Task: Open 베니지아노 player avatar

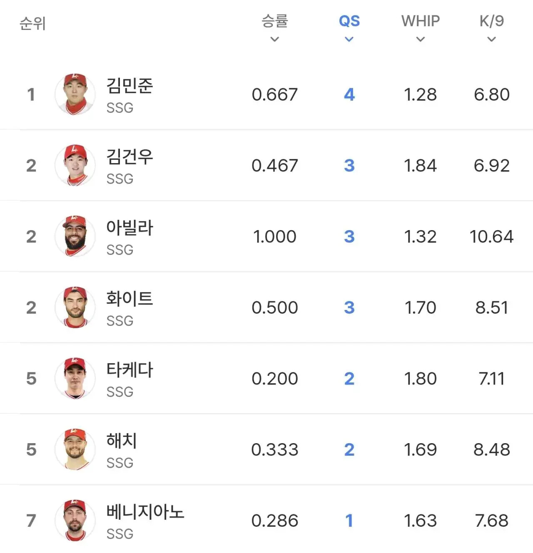Action: coord(75,521)
